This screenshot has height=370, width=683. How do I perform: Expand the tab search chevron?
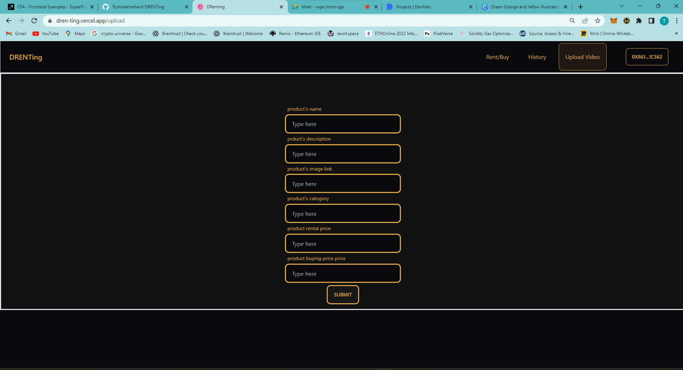click(621, 6)
